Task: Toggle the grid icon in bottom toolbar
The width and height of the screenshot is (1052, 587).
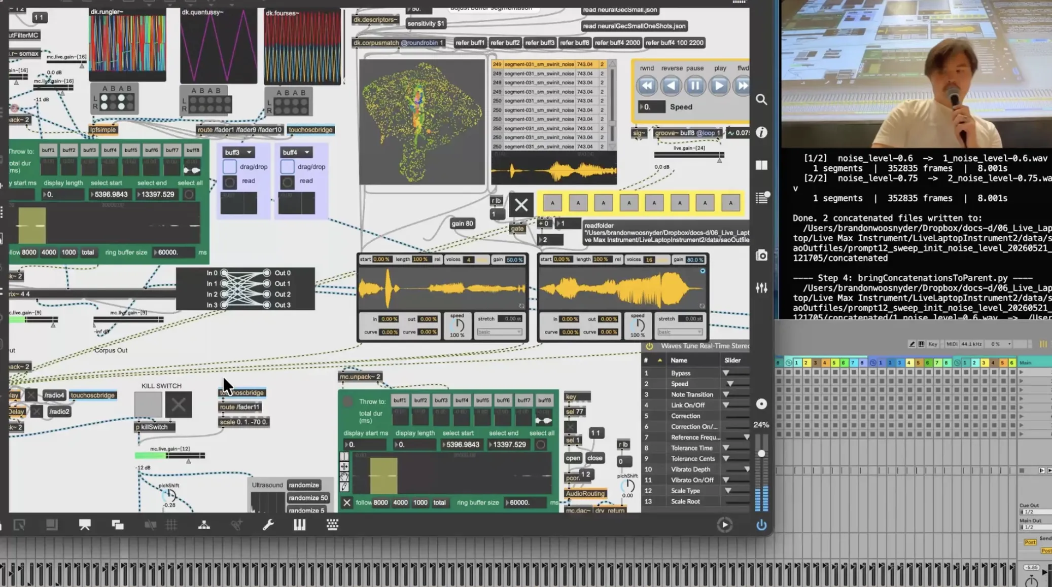Action: (x=171, y=525)
